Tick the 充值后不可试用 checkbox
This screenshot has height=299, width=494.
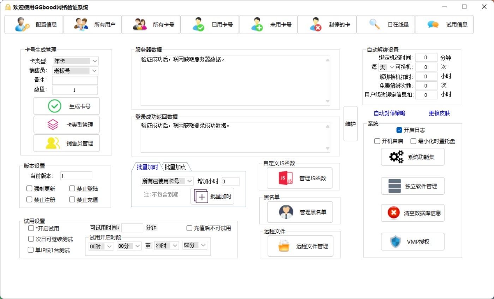click(x=189, y=228)
